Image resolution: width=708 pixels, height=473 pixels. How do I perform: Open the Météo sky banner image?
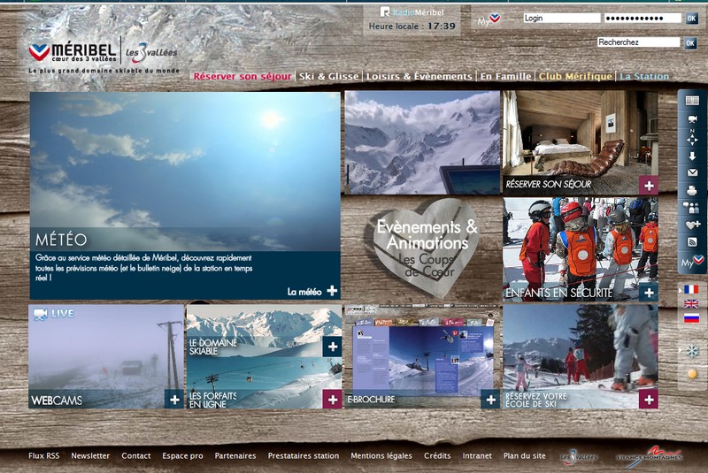point(185,172)
